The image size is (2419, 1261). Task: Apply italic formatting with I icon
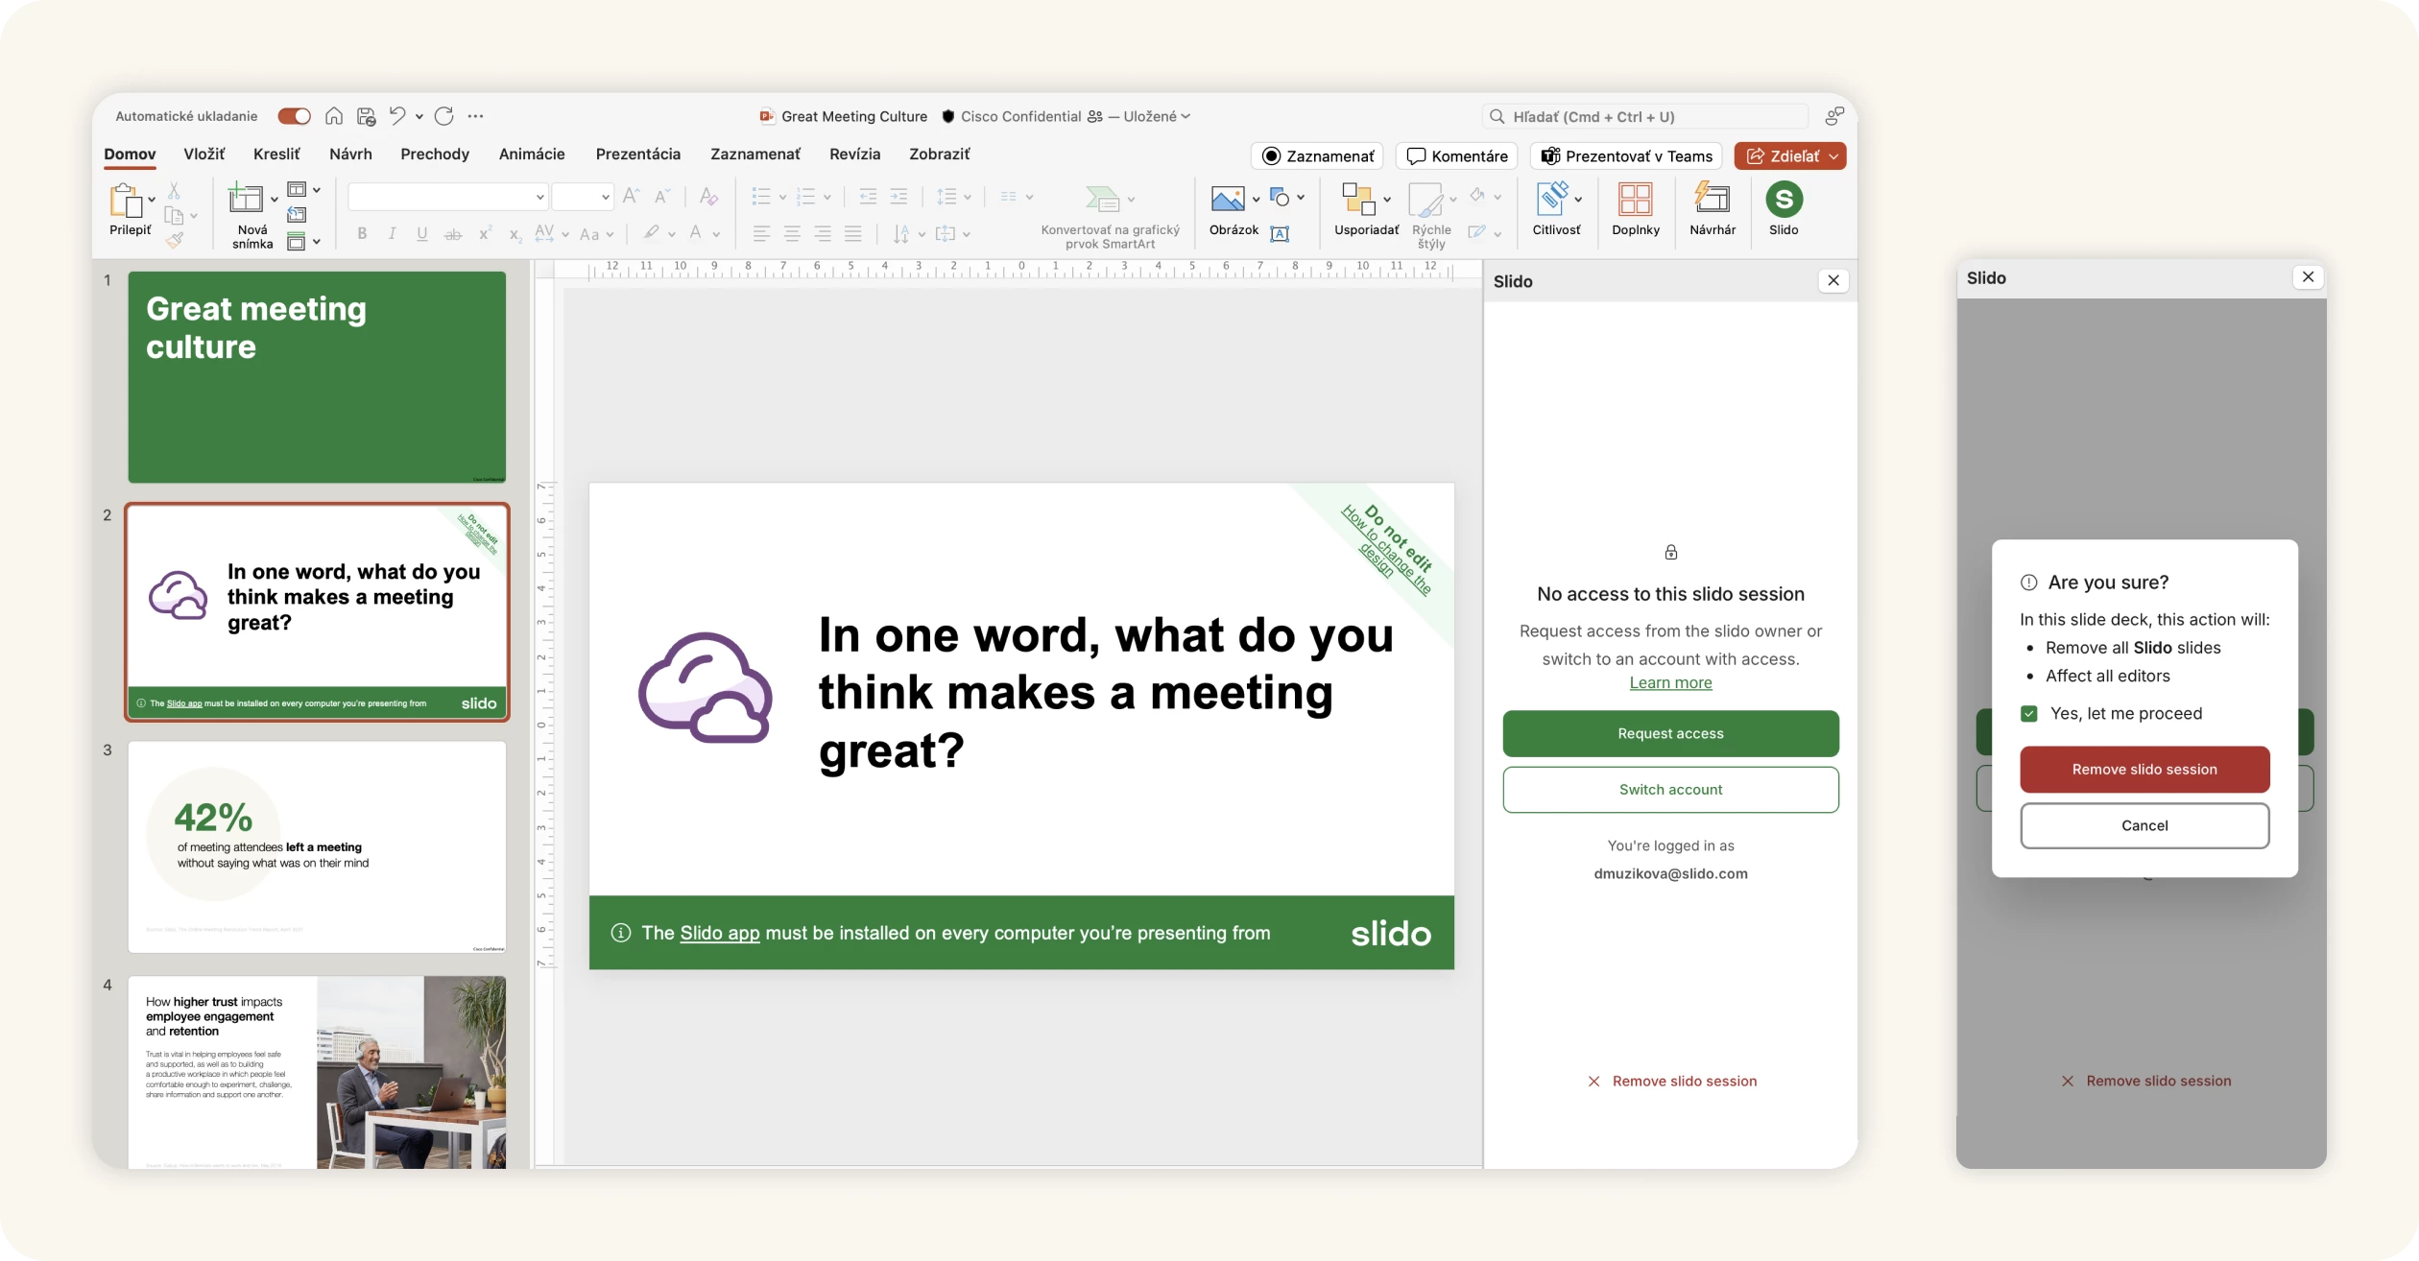(x=392, y=233)
